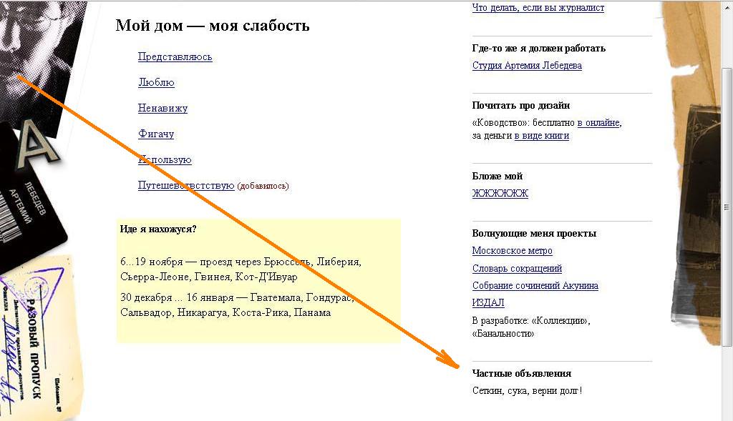733x421 pixels.
Task: Click the «Частные объявления» heading
Action: click(x=522, y=373)
